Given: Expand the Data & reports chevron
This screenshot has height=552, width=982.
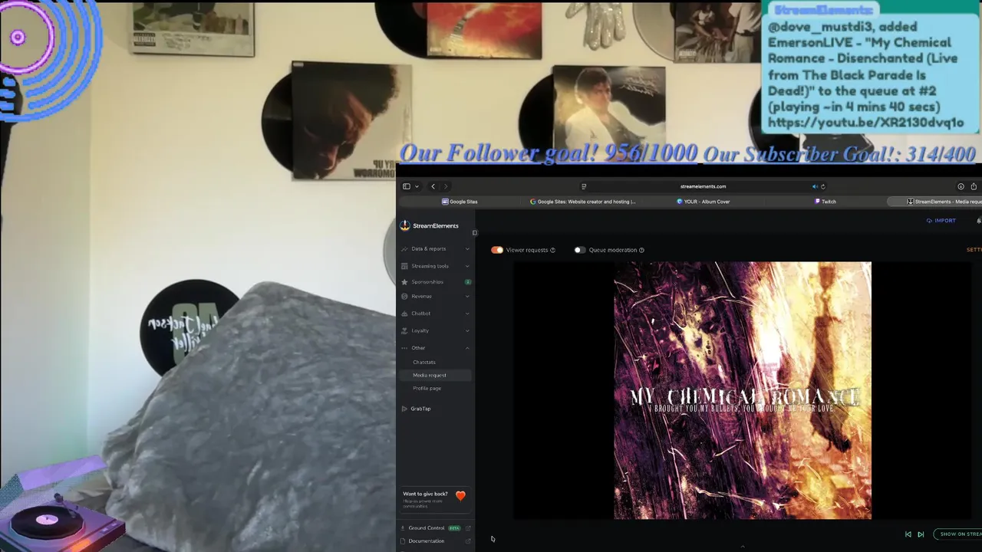Looking at the screenshot, I should click(467, 248).
